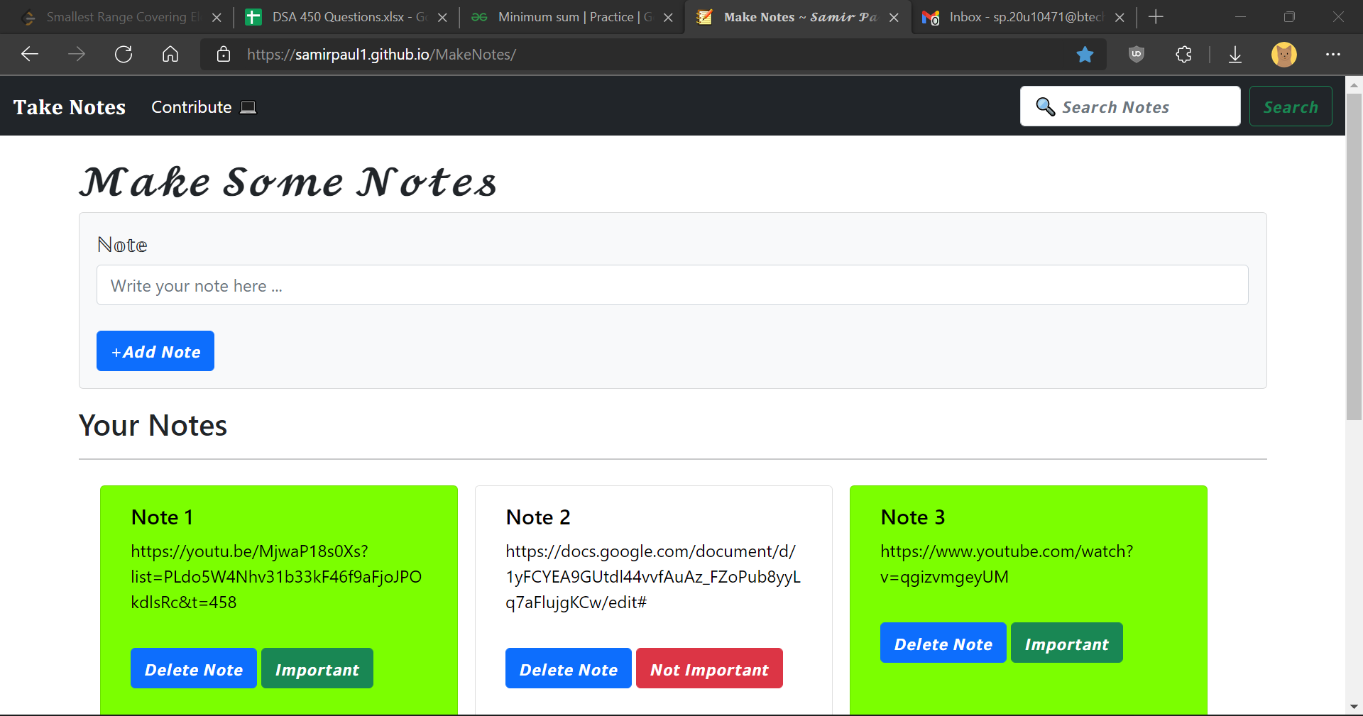Click the magnifier icon in search box
The image size is (1363, 716).
pyautogui.click(x=1045, y=106)
